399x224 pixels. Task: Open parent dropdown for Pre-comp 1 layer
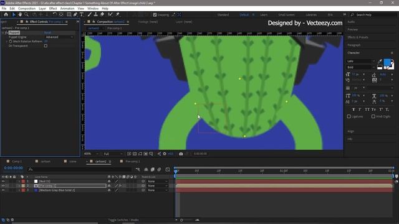pyautogui.click(x=158, y=185)
